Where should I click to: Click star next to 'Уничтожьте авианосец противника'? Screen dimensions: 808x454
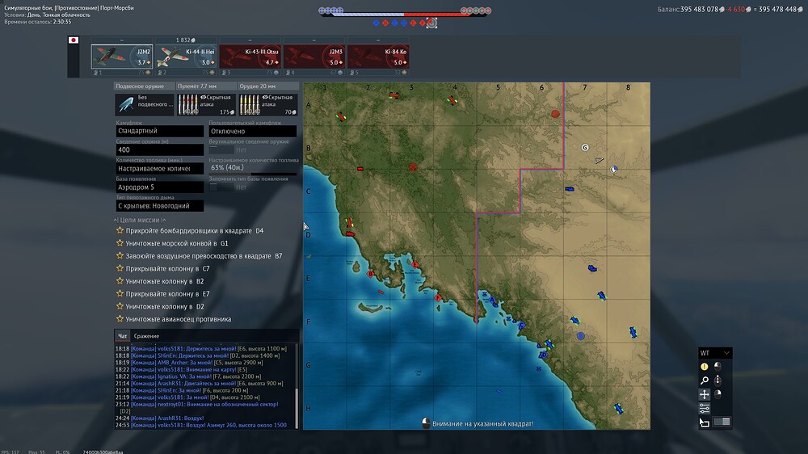120,318
